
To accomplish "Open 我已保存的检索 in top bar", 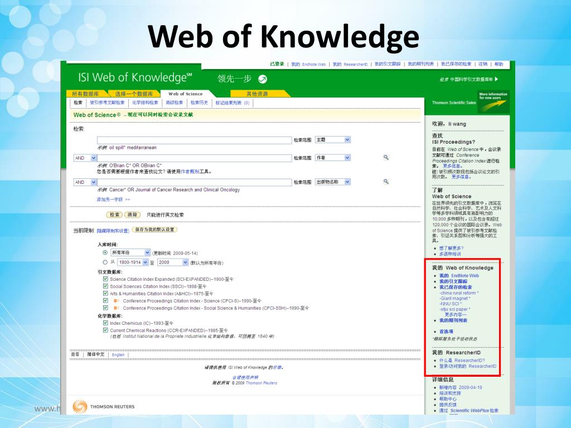I will tap(456, 64).
